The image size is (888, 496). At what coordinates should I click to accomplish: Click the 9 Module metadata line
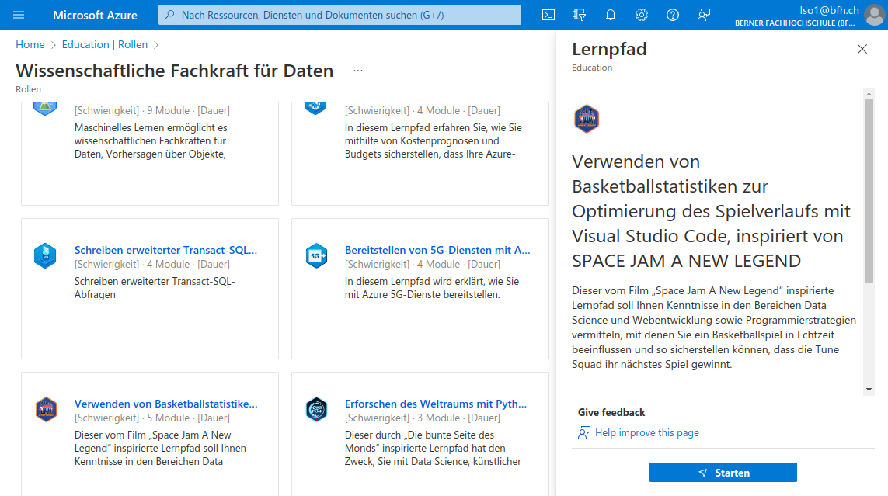[x=151, y=110]
